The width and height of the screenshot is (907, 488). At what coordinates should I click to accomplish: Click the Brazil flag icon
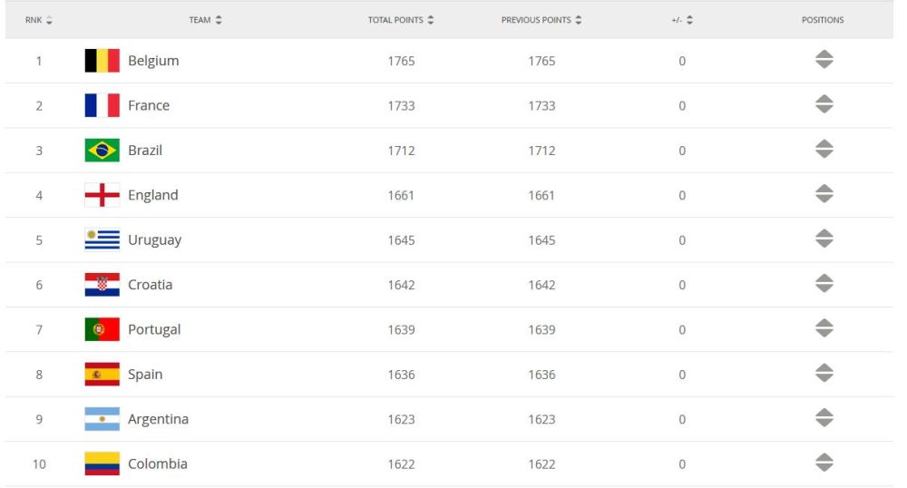[x=102, y=151]
